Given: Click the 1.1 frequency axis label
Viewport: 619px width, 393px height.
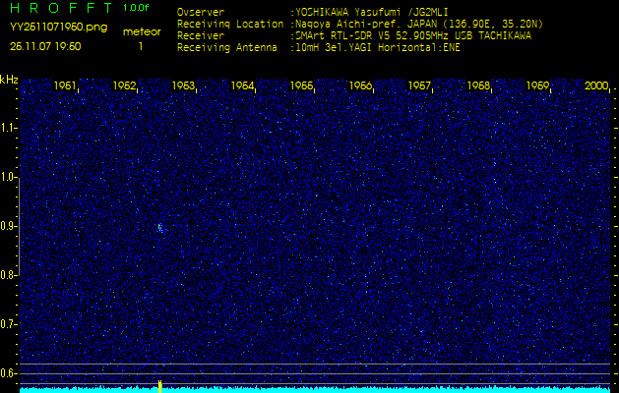Looking at the screenshot, I should click(9, 128).
